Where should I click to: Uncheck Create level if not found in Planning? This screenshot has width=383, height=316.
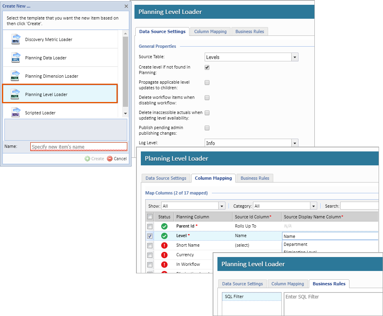[207, 67]
